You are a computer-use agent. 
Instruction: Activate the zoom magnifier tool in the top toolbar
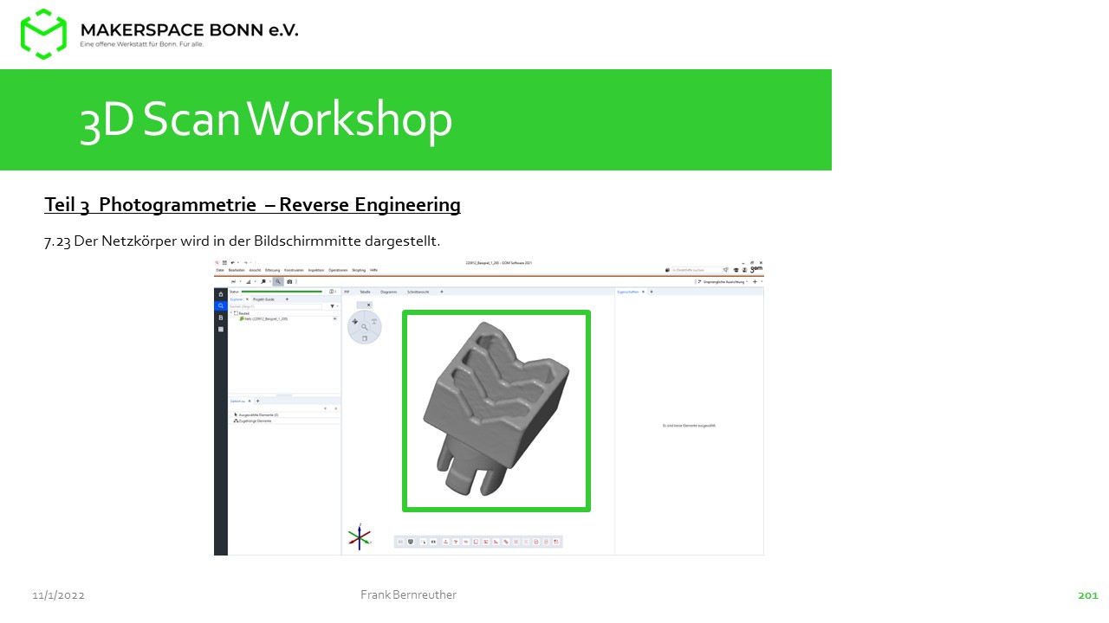[x=277, y=281]
